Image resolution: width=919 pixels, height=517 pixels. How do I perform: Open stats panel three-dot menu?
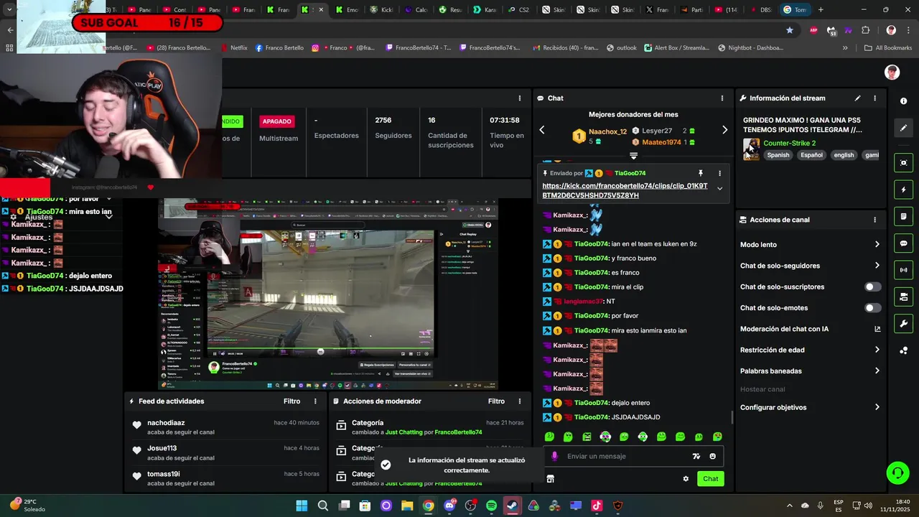[x=520, y=98]
